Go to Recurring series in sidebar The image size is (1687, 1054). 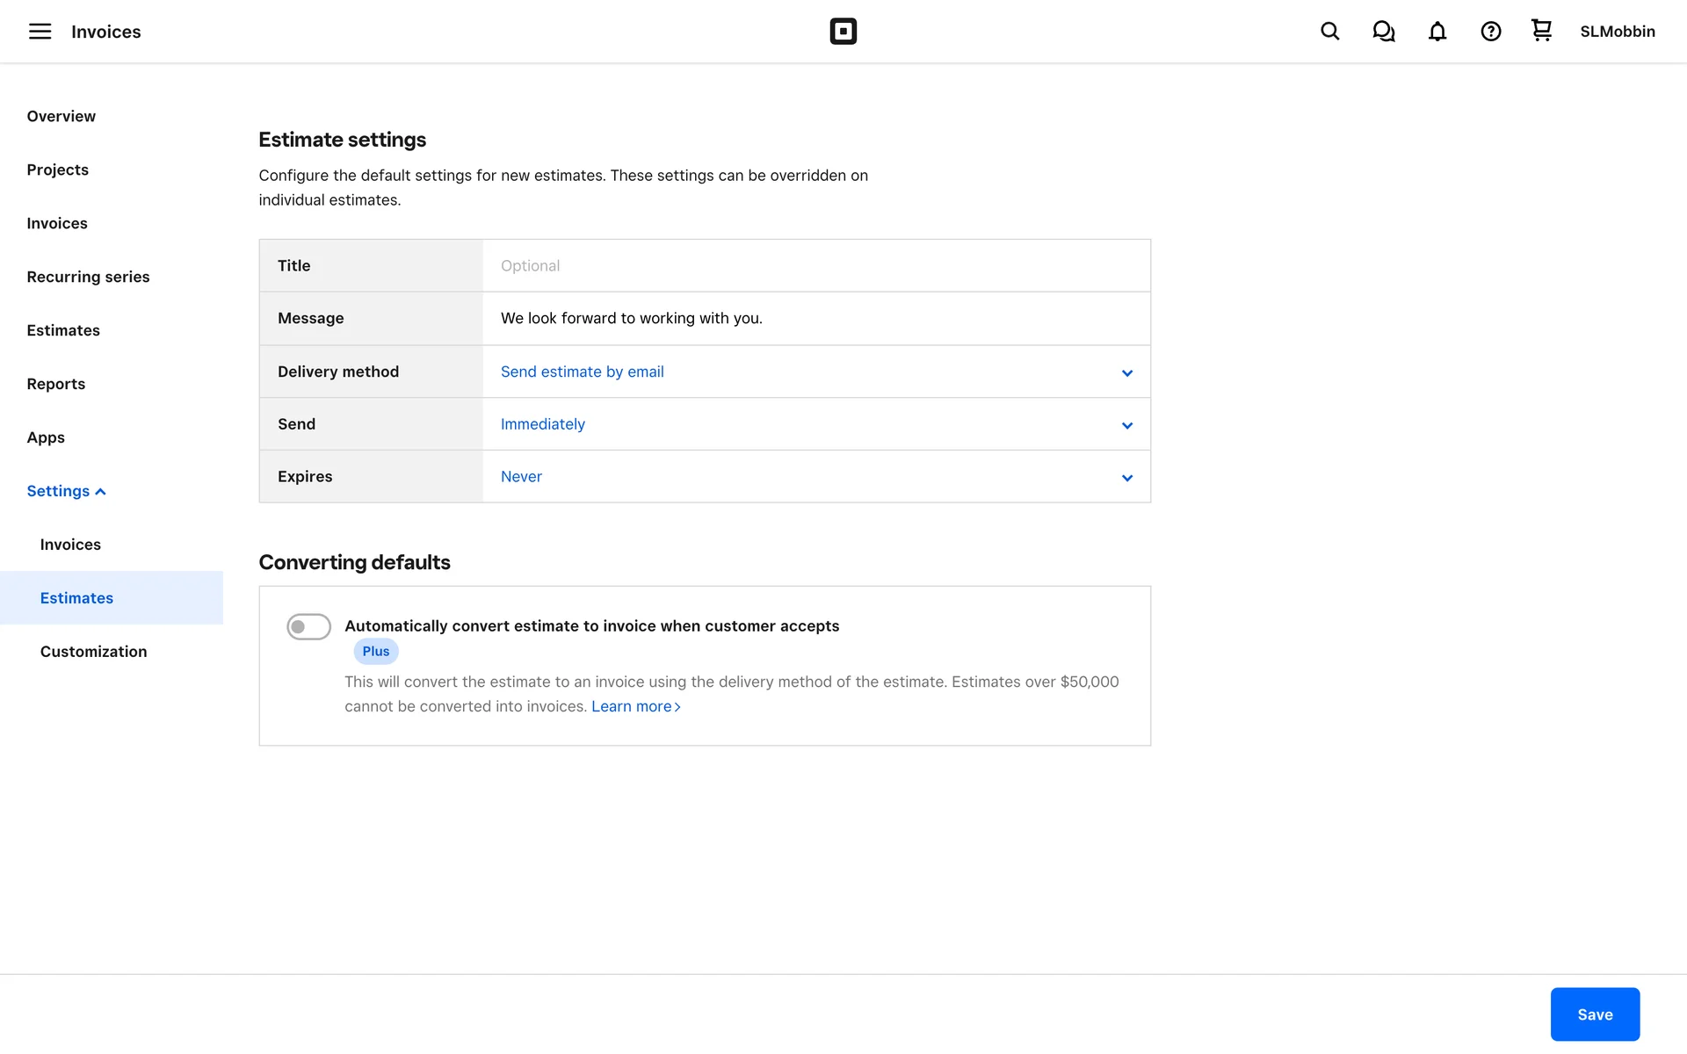point(88,277)
